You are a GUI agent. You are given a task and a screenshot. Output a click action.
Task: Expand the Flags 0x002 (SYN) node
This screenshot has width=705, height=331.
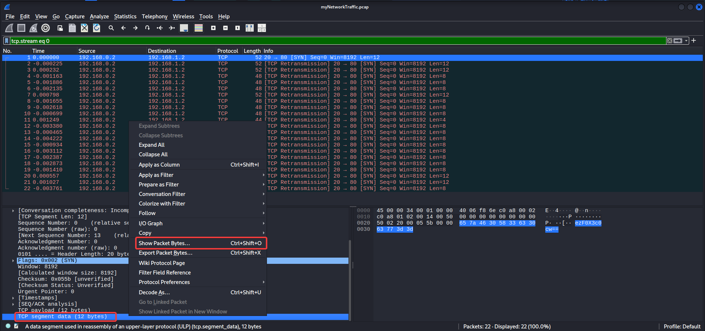tap(13, 261)
